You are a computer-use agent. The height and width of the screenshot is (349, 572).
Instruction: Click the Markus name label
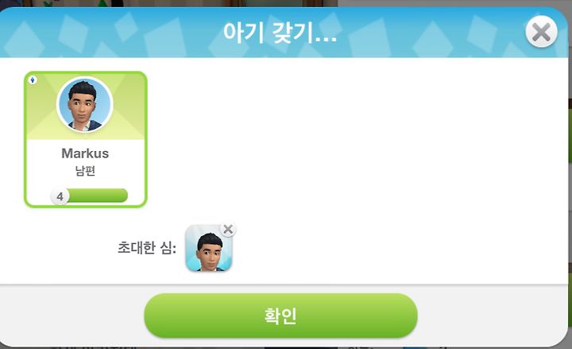point(85,153)
